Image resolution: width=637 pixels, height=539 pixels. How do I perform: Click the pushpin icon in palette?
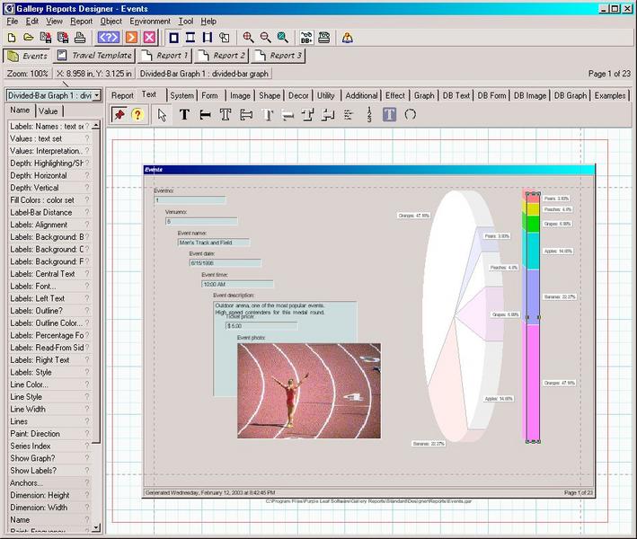(x=119, y=115)
